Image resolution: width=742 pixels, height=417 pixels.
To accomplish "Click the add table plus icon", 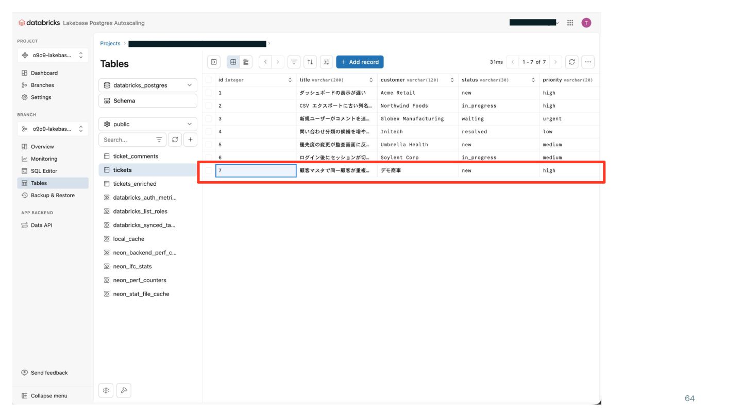I will click(x=190, y=140).
